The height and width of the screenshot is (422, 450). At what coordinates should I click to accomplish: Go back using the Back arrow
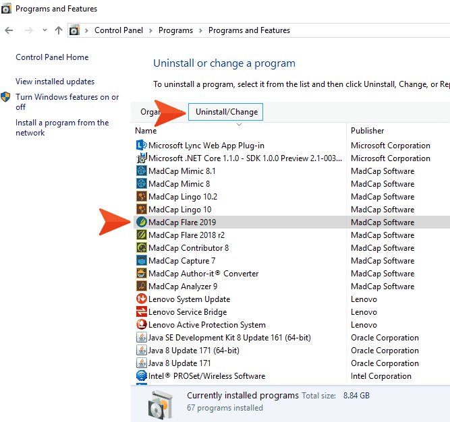click(x=9, y=30)
